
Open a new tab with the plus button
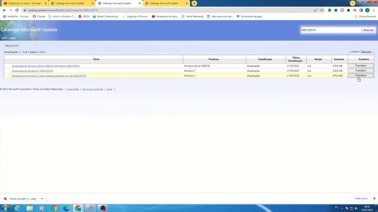pos(194,4)
